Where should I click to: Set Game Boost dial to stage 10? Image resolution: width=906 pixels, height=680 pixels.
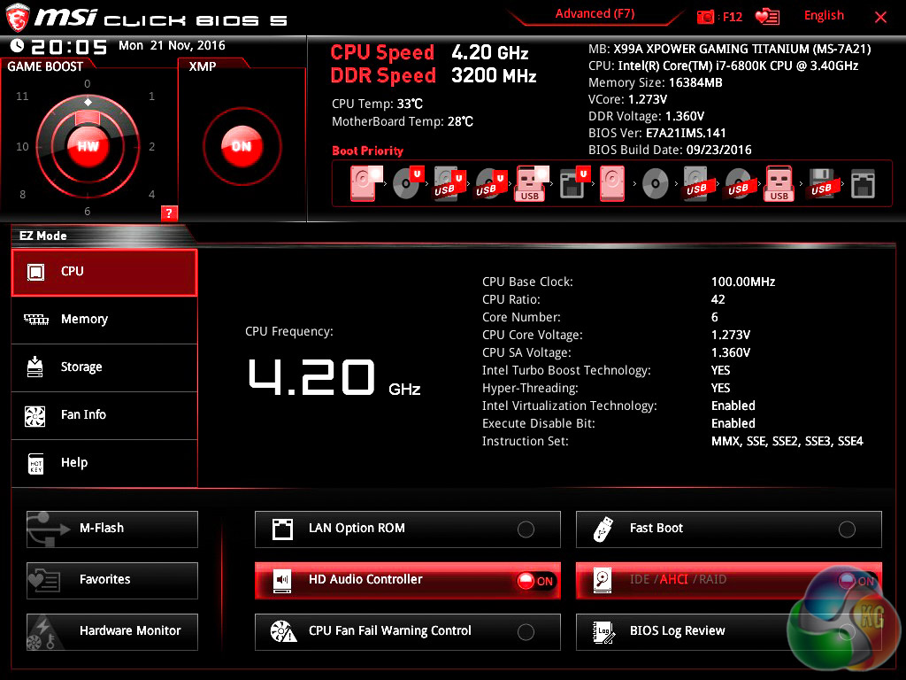point(22,146)
